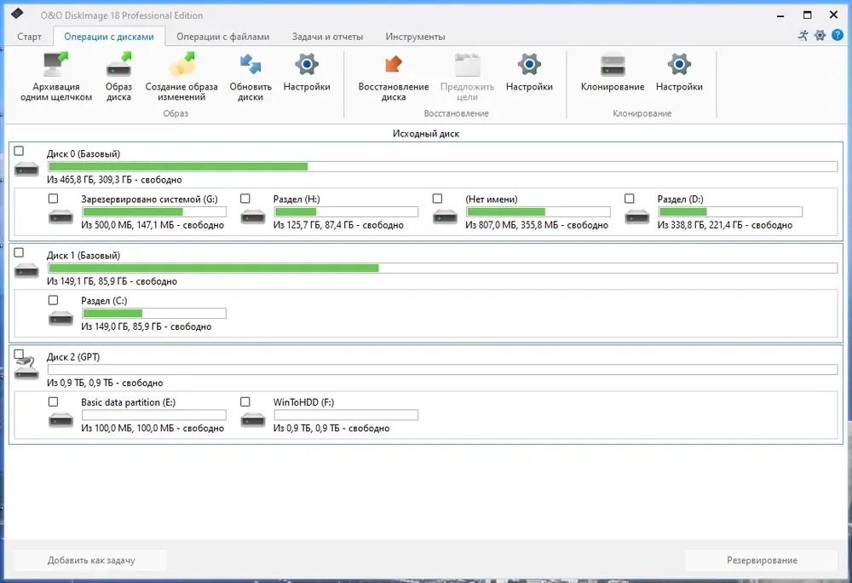This screenshot has height=583, width=852.
Task: Click the Диск 1 usage bar
Action: [443, 268]
